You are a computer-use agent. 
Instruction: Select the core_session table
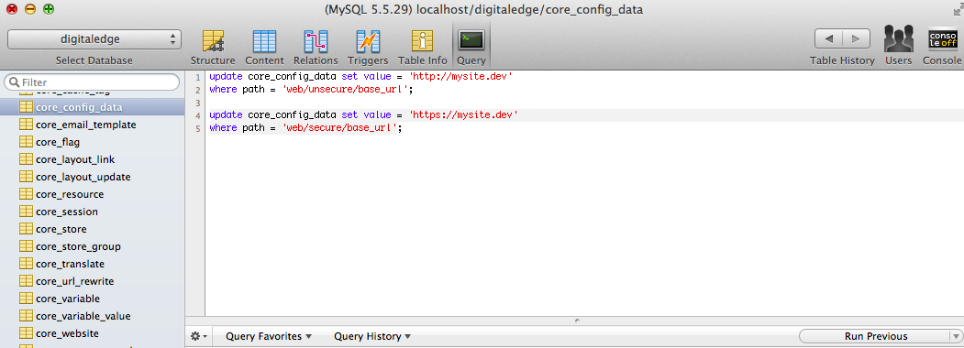click(93, 212)
